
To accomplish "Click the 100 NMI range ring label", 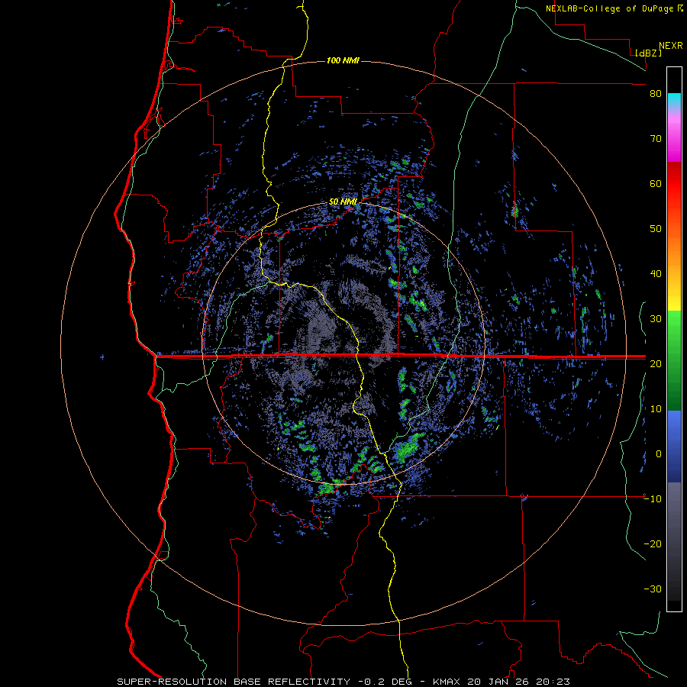I will point(343,60).
